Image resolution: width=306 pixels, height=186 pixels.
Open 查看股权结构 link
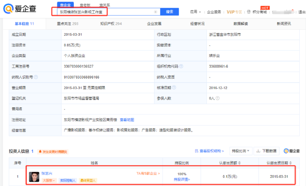click(209, 151)
